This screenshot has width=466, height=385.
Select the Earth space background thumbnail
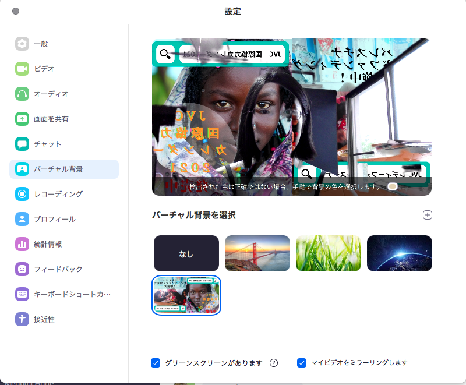[399, 253]
